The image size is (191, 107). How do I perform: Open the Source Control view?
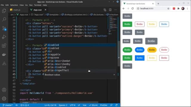(4, 28)
